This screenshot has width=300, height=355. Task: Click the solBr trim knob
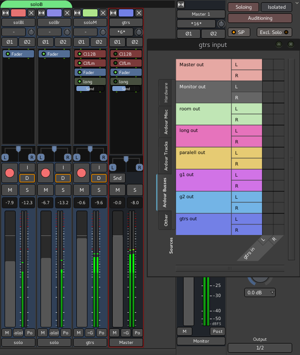click(x=68, y=32)
